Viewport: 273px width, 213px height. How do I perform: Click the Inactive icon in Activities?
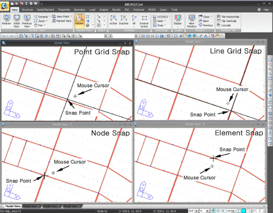[124, 20]
